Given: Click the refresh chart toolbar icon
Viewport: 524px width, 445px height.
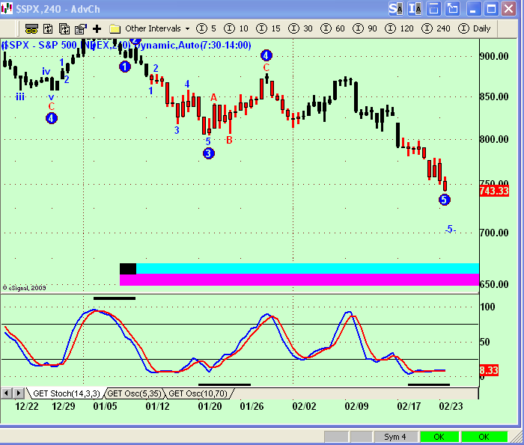Looking at the screenshot, I should [48, 28].
